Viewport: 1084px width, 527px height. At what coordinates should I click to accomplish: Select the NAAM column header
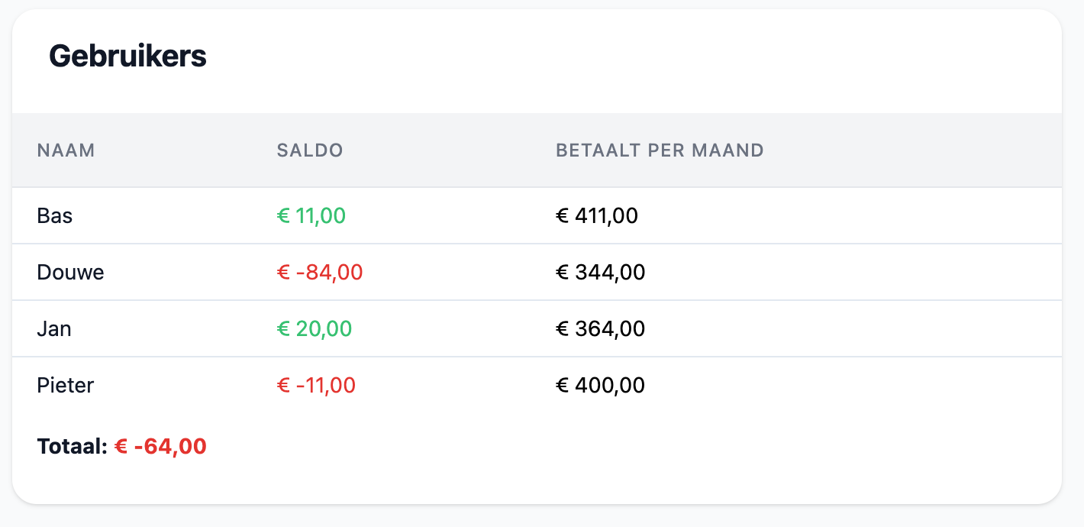coord(66,150)
